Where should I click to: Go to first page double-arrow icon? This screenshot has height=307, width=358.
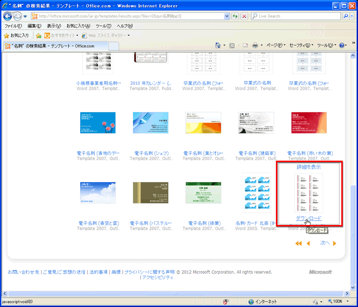pos(298,244)
